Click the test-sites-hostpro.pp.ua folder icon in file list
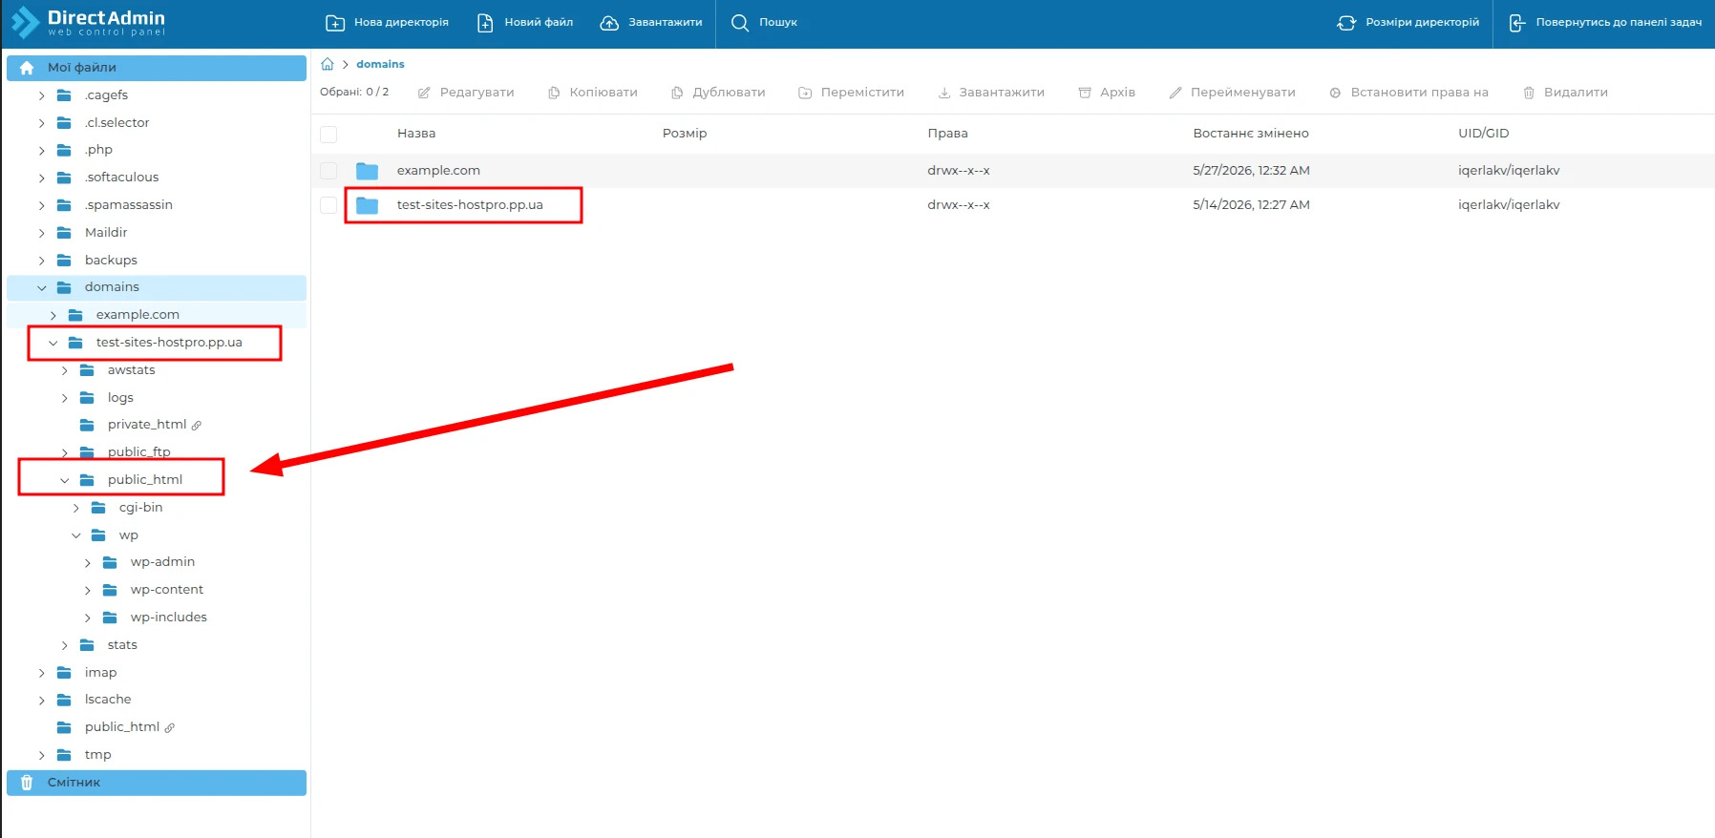This screenshot has width=1715, height=838. point(368,205)
